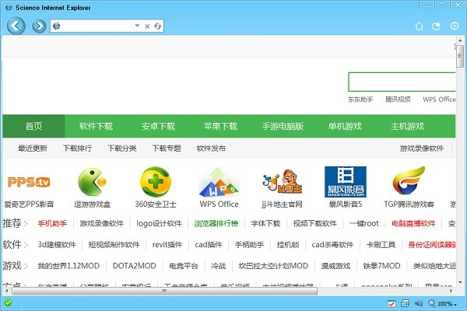This screenshot has height=311, width=467.
Task: Click the TGP腾讯游戏 icon
Action: (x=409, y=181)
